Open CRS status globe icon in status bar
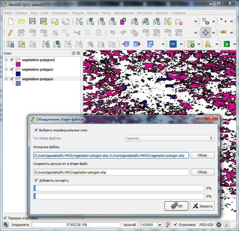This screenshot has height=231, width=239. (219, 225)
